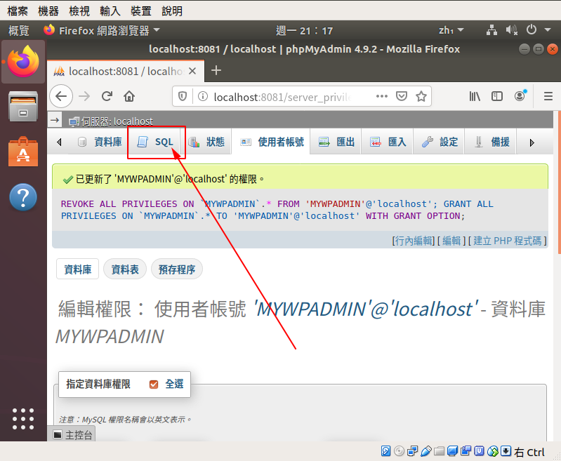Toggle the phpMyAdmin navigation panel arrow

[55, 121]
